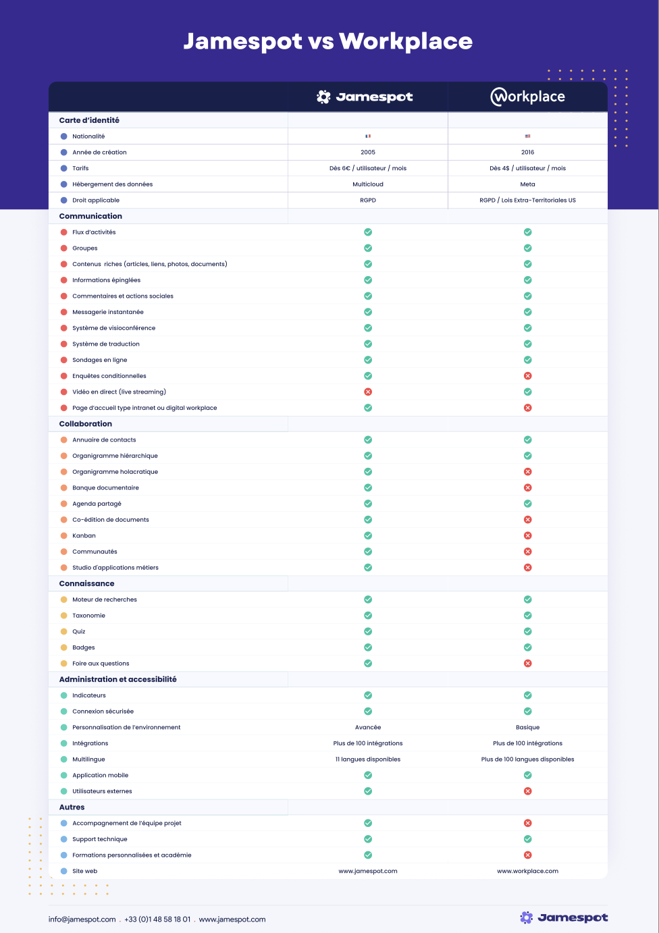Image resolution: width=659 pixels, height=933 pixels.
Task: Click the '2005' creation year cell
Action: pyautogui.click(x=368, y=153)
